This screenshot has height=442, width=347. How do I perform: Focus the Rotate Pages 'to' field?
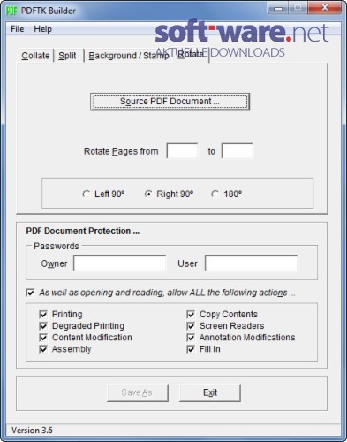(238, 151)
